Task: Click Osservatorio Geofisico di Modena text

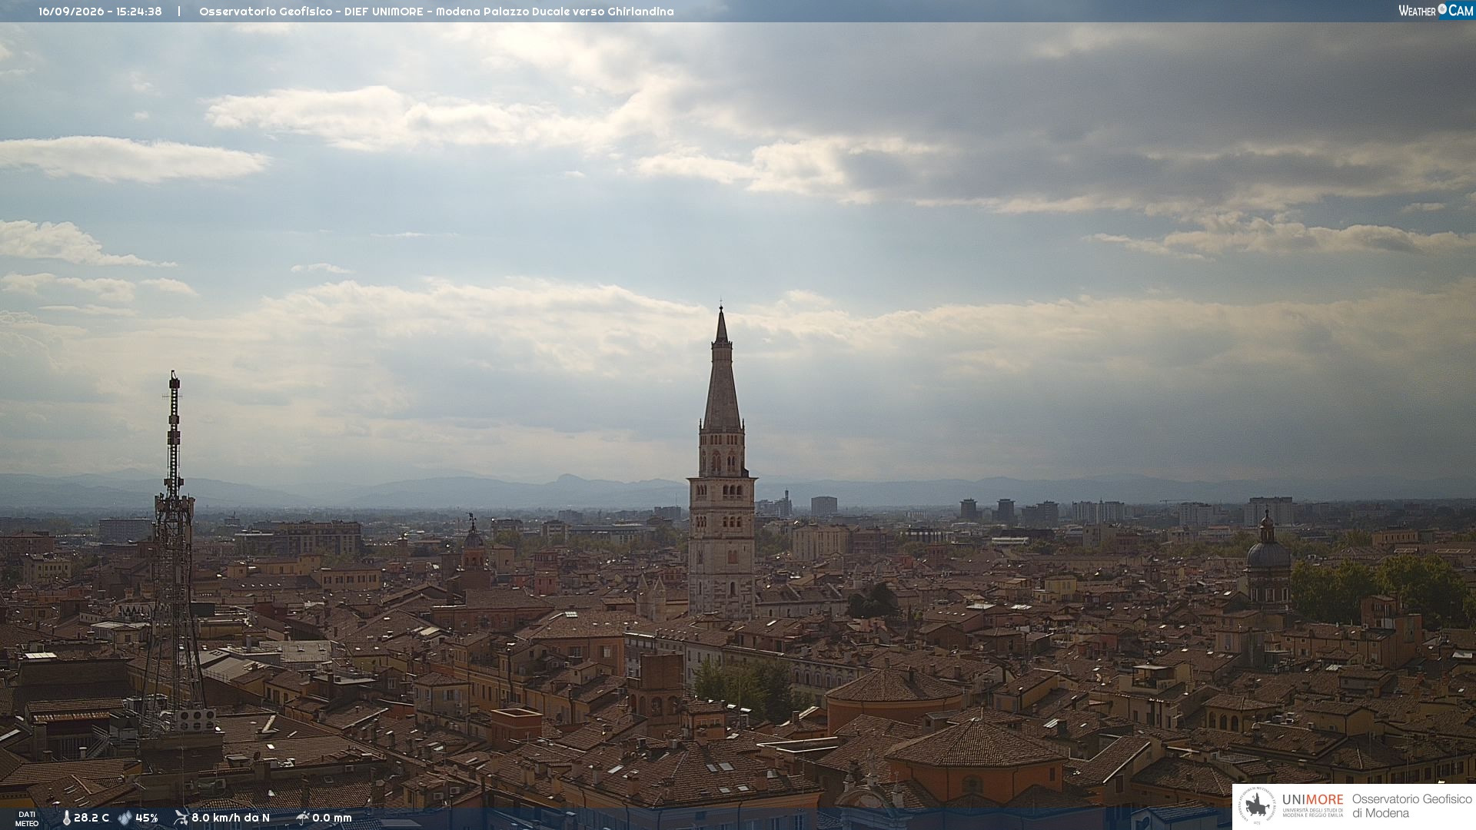Action: pos(1411,806)
